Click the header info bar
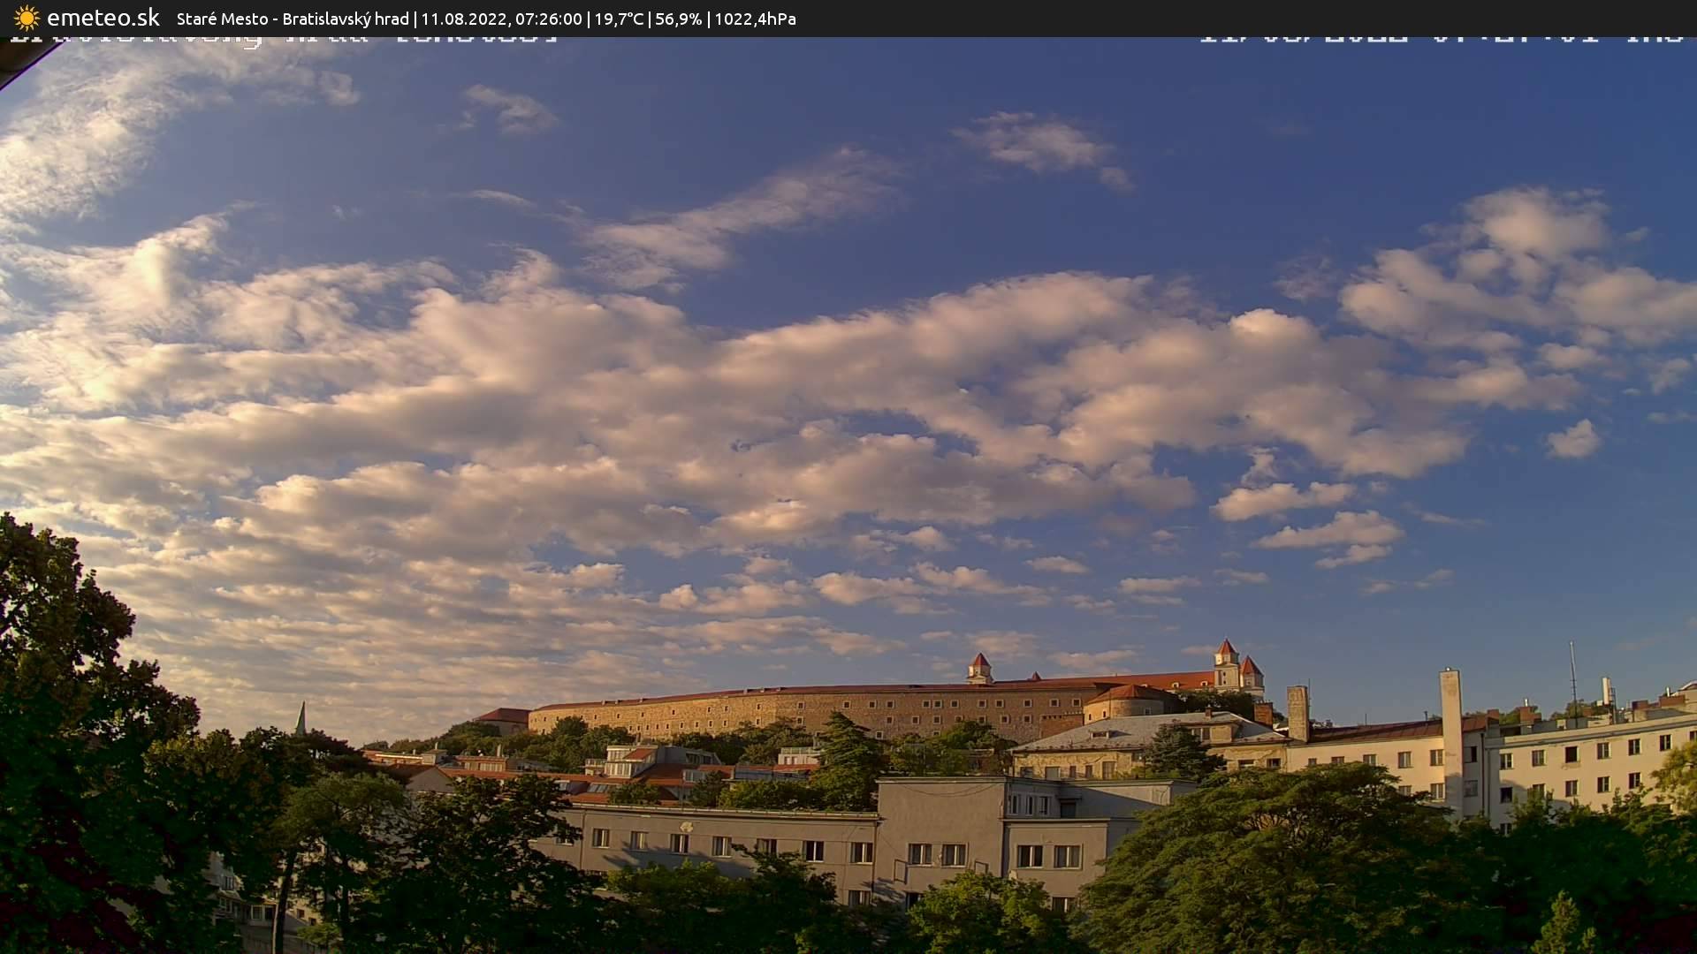Viewport: 1697px width, 954px height. tap(848, 19)
